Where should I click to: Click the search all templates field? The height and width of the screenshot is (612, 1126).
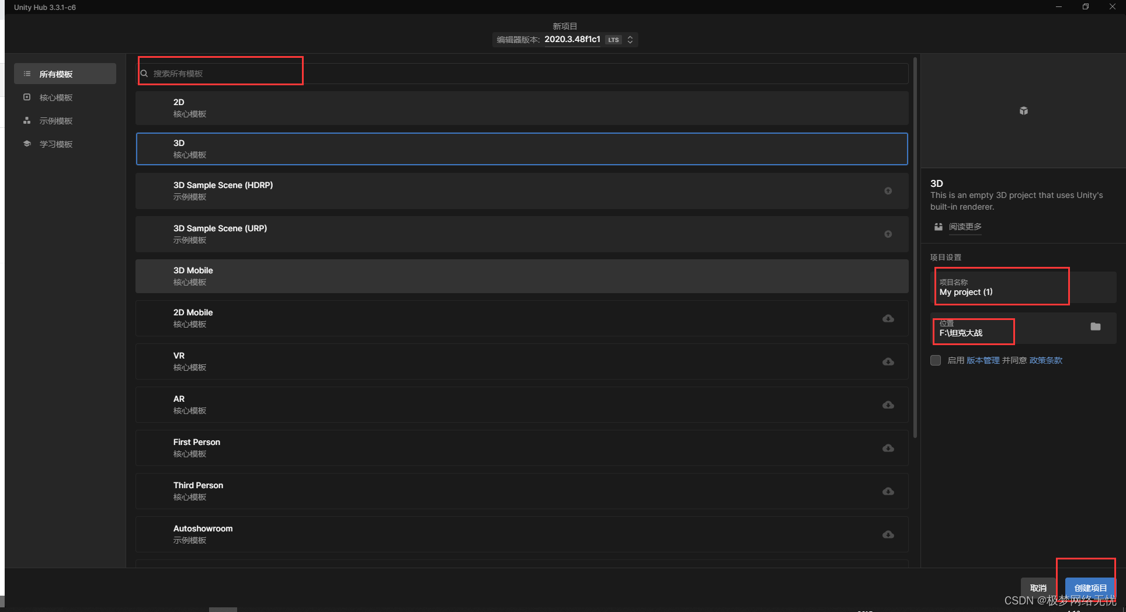coord(522,74)
